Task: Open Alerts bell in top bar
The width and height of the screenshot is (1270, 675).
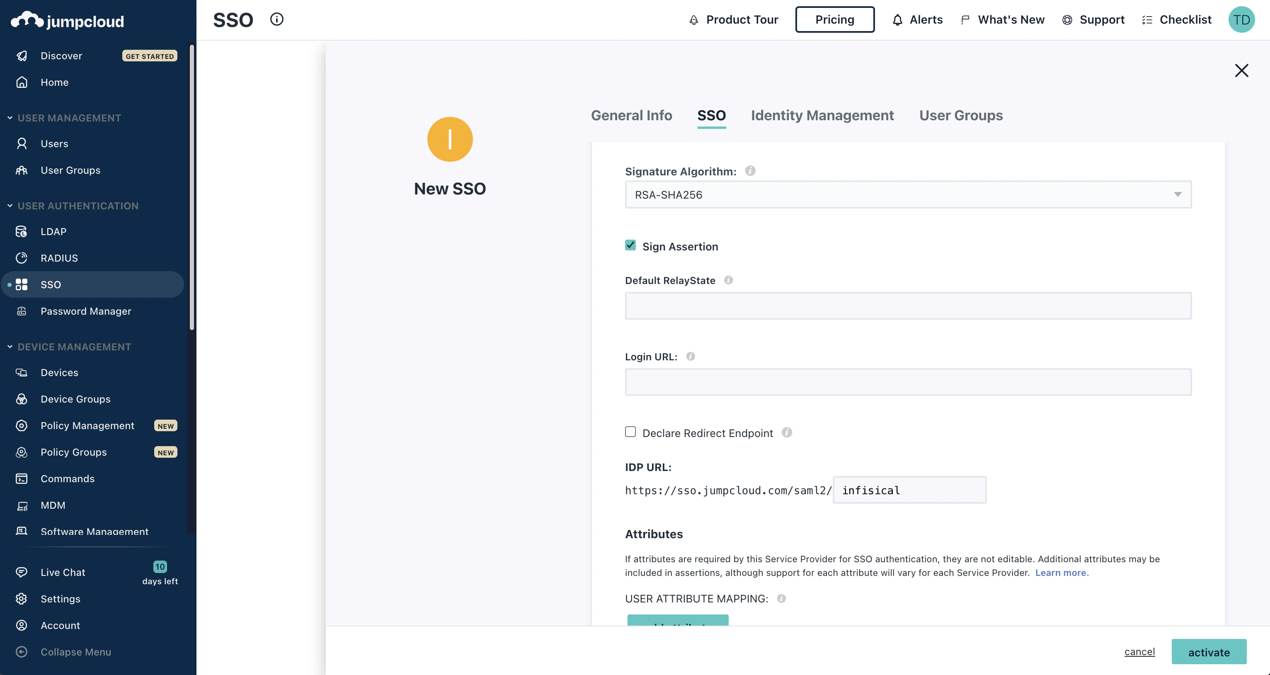Action: point(918,20)
